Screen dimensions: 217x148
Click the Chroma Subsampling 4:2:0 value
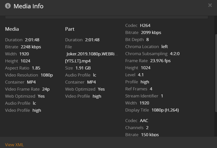pos(175,54)
